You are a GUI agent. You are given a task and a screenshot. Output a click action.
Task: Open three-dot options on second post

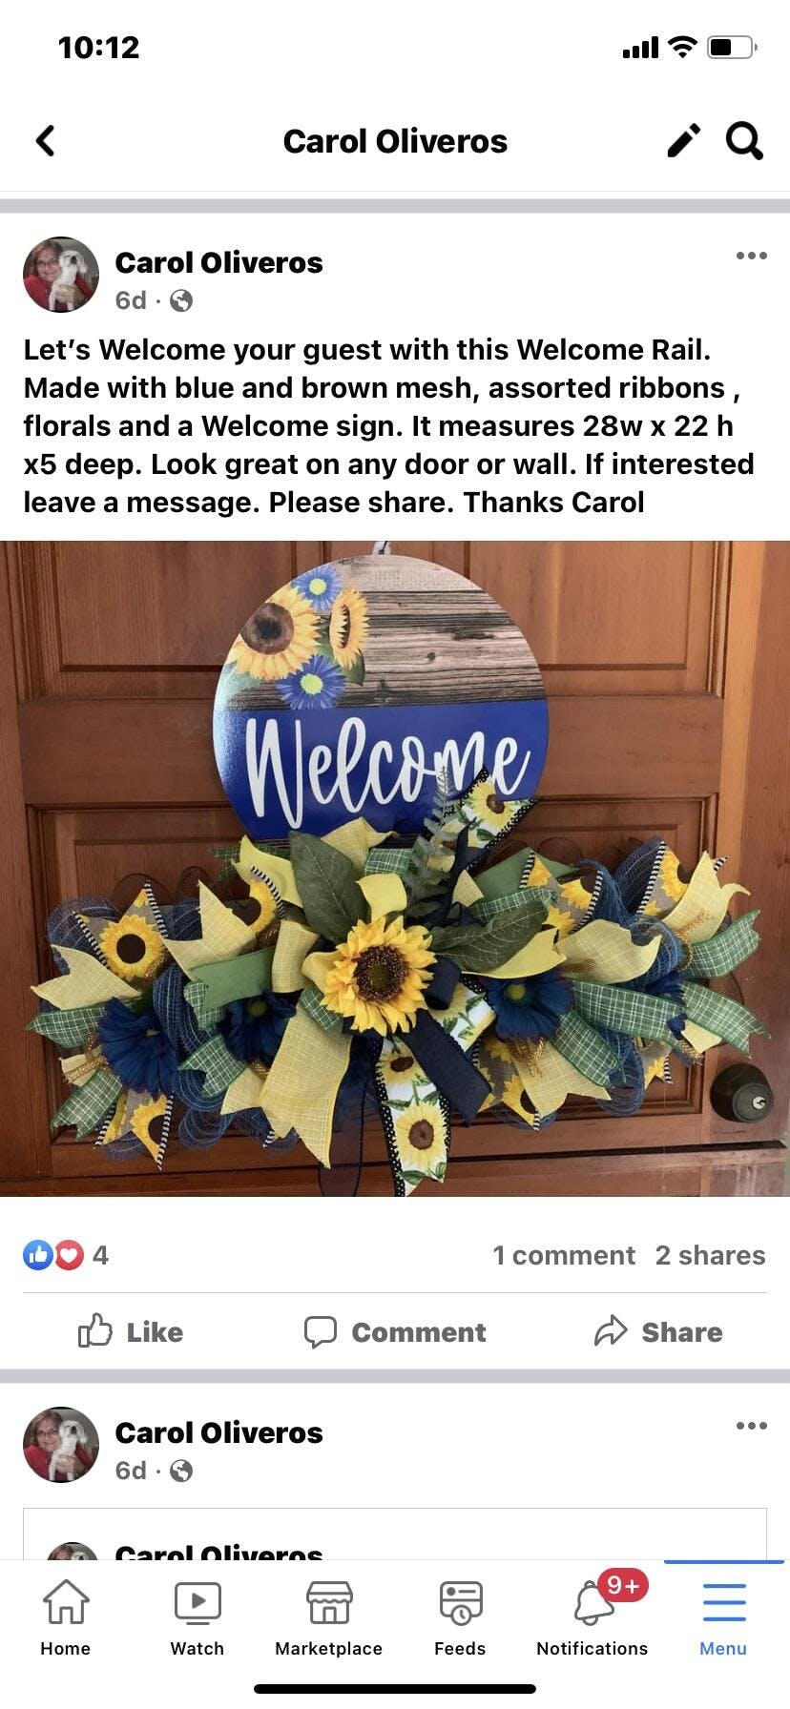click(752, 1426)
